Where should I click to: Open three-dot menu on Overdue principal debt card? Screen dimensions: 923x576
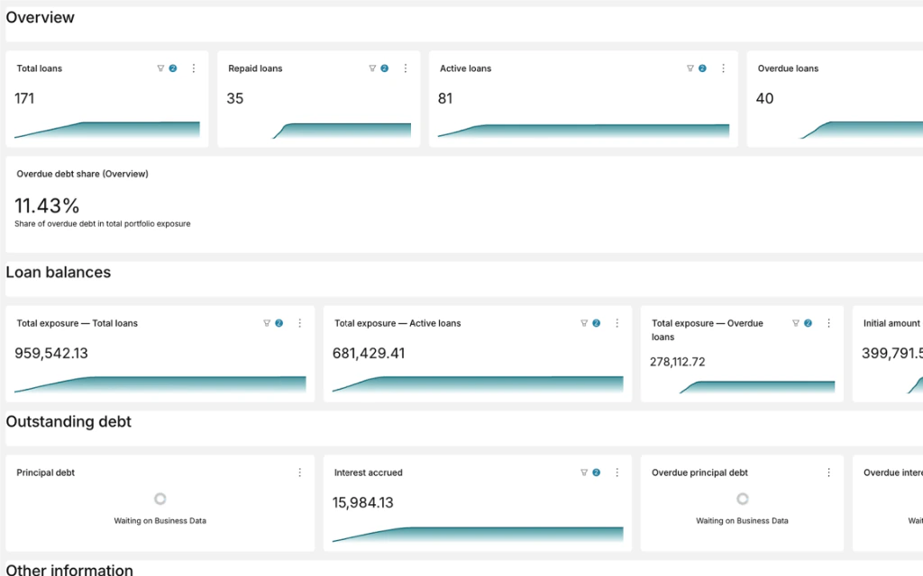pos(829,472)
